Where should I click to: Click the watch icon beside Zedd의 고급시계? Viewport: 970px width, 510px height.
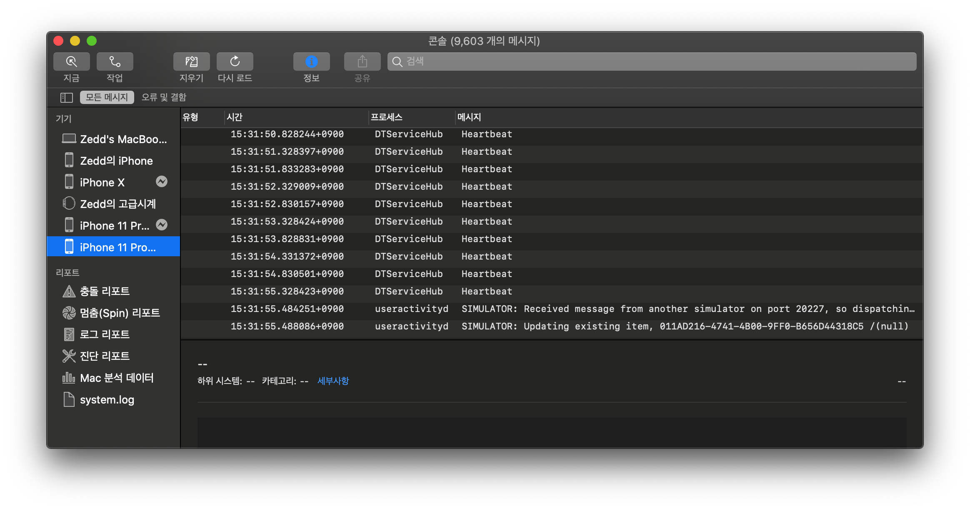click(69, 203)
